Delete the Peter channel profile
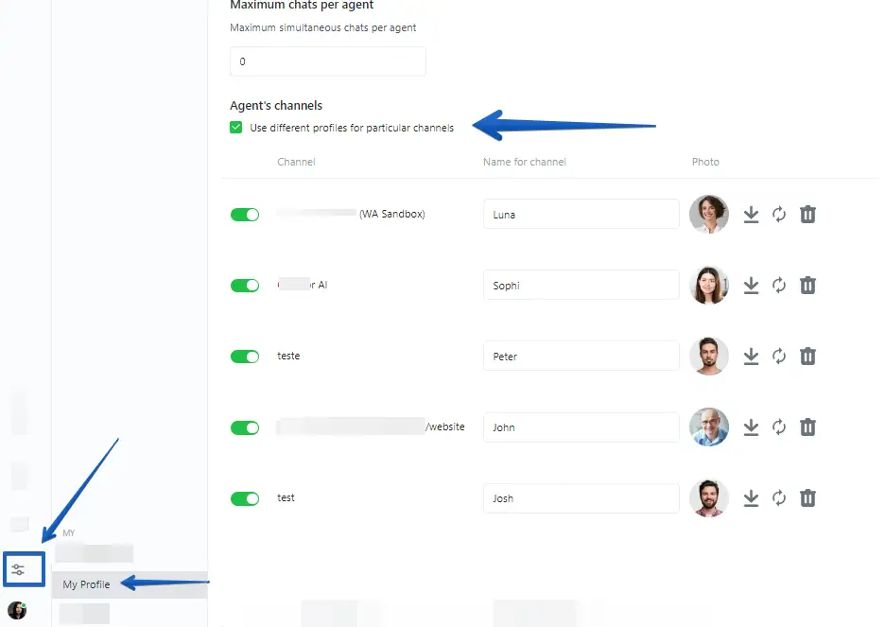 point(807,357)
